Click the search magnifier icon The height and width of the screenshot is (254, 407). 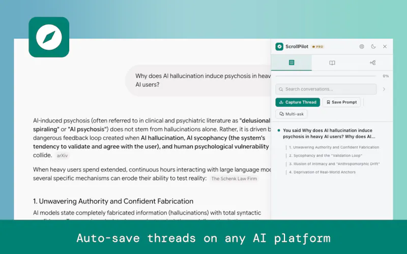point(281,89)
